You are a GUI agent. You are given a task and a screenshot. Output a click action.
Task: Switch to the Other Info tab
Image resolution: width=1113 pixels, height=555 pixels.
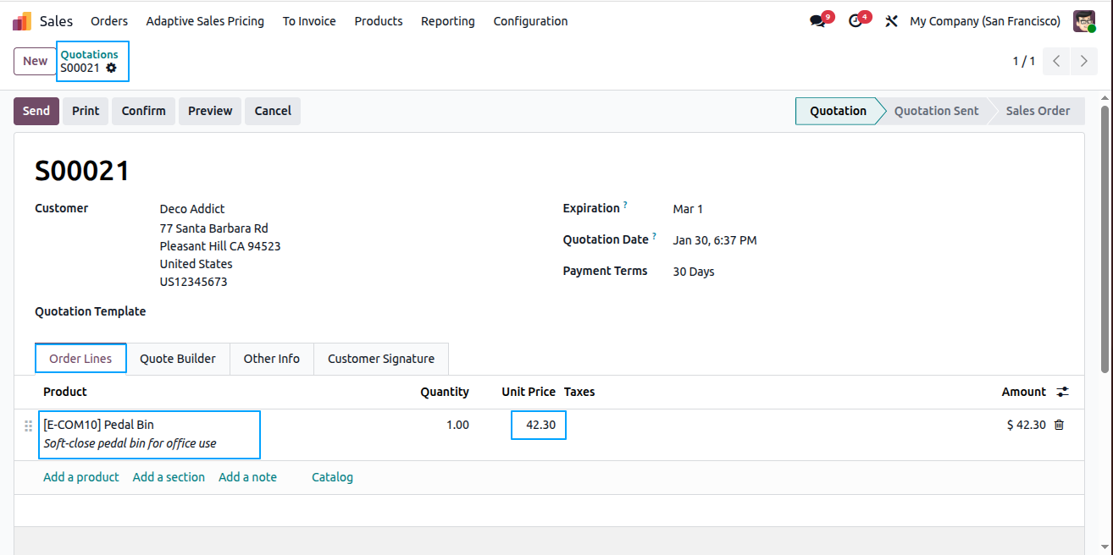271,359
